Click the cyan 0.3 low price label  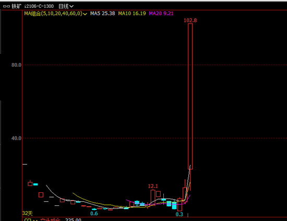click(180, 214)
